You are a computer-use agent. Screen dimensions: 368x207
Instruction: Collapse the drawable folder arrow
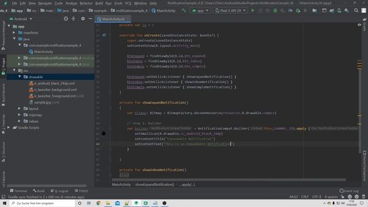(x=20, y=76)
